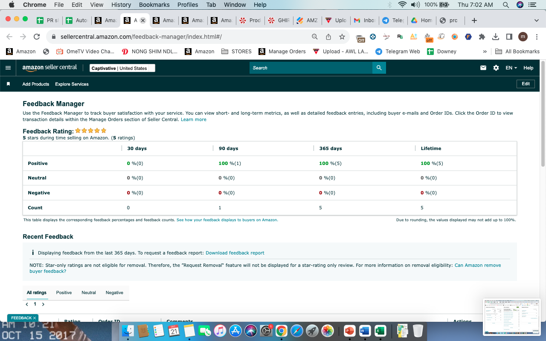Bookmark this page with the star icon
Image resolution: width=546 pixels, height=341 pixels.
(342, 37)
